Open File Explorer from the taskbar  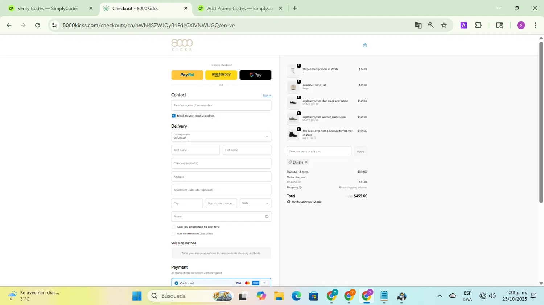click(279, 296)
